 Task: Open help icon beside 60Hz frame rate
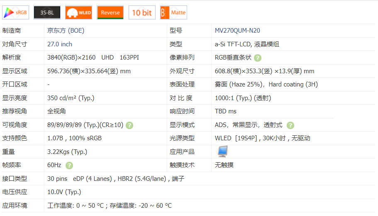(x=69, y=166)
